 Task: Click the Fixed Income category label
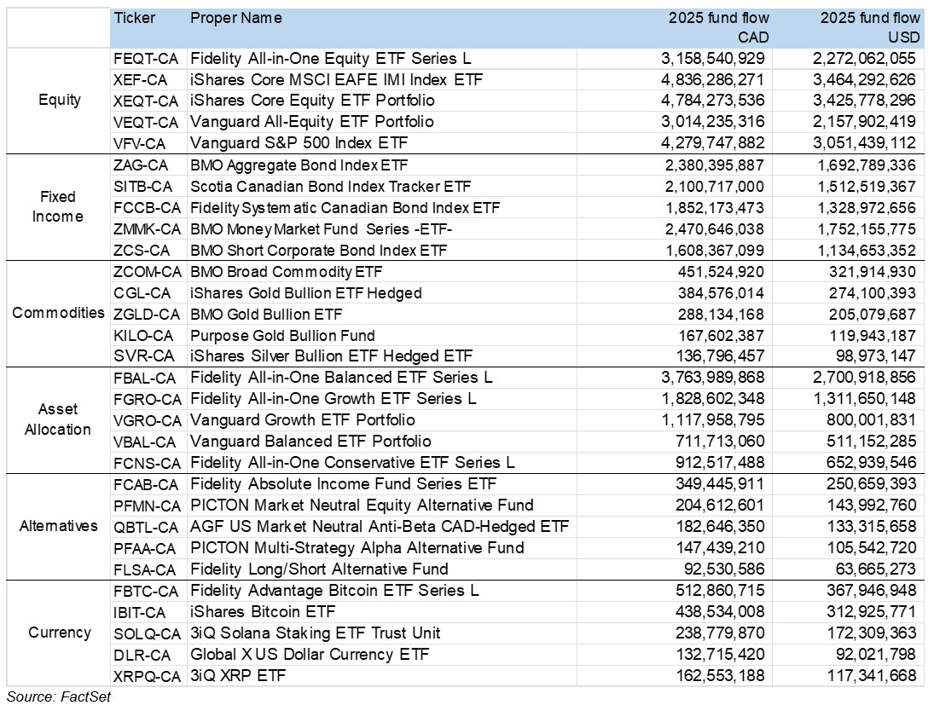[x=55, y=207]
